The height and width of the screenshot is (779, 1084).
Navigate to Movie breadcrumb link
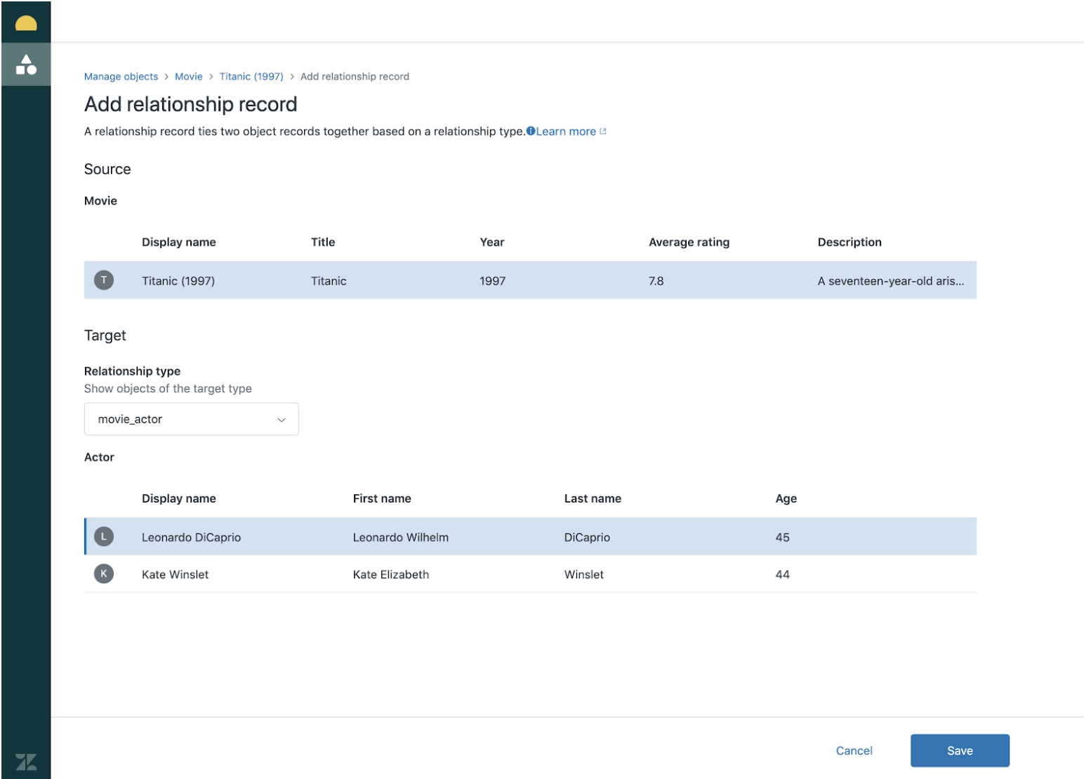point(188,76)
